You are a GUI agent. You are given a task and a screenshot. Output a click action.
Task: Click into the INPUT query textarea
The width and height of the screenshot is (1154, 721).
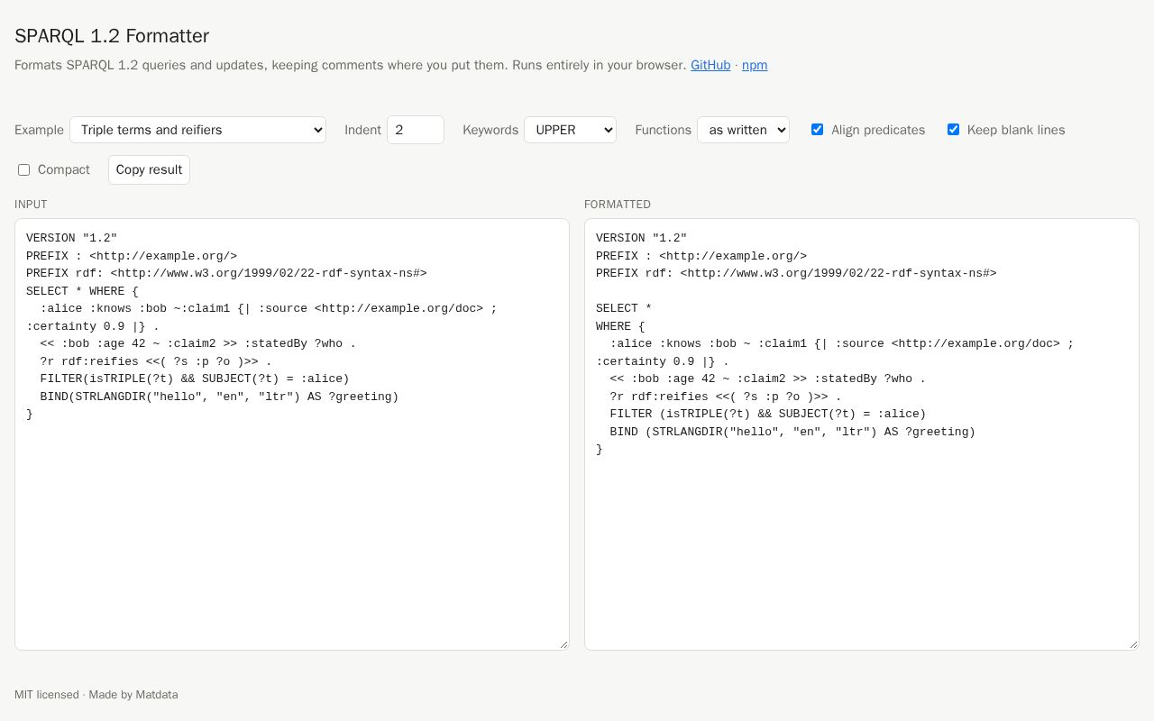tap(292, 434)
